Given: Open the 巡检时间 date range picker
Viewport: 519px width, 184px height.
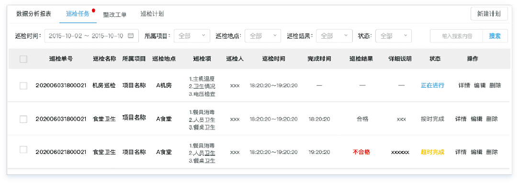Looking at the screenshot, I should click(x=91, y=36).
